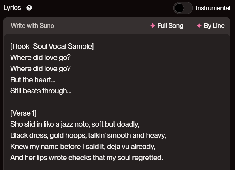Click the "And her lips wrote checks" line

[87, 158]
